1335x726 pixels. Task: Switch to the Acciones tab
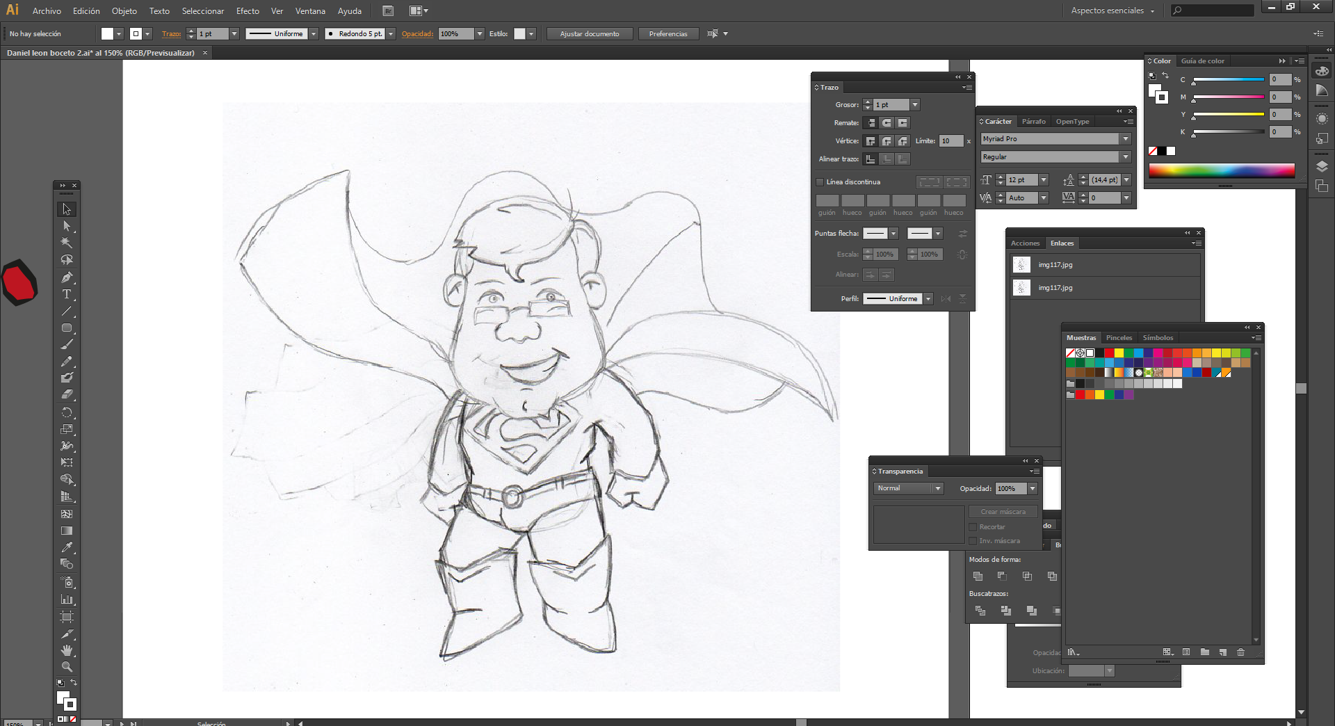coord(1025,243)
